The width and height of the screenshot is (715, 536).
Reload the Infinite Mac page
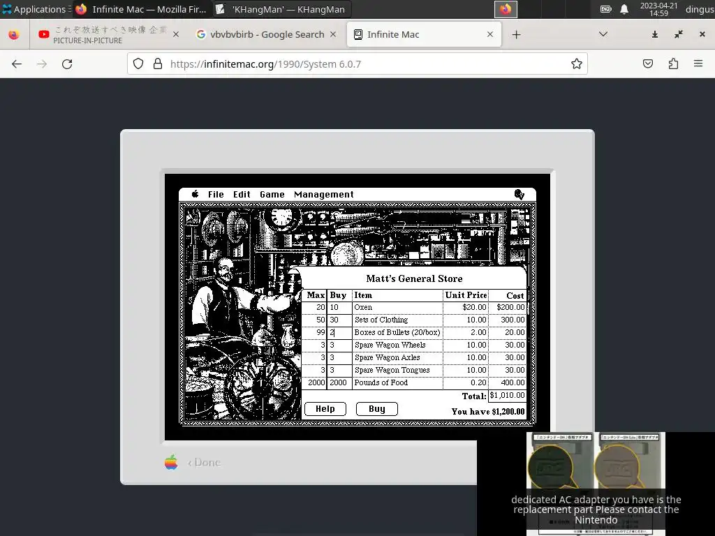[x=67, y=64]
